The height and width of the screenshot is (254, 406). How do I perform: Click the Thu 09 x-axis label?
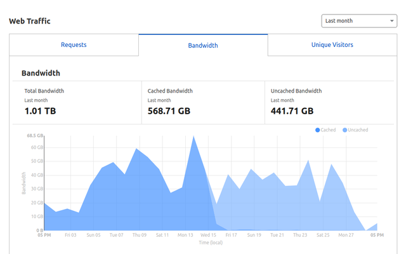click(140, 235)
